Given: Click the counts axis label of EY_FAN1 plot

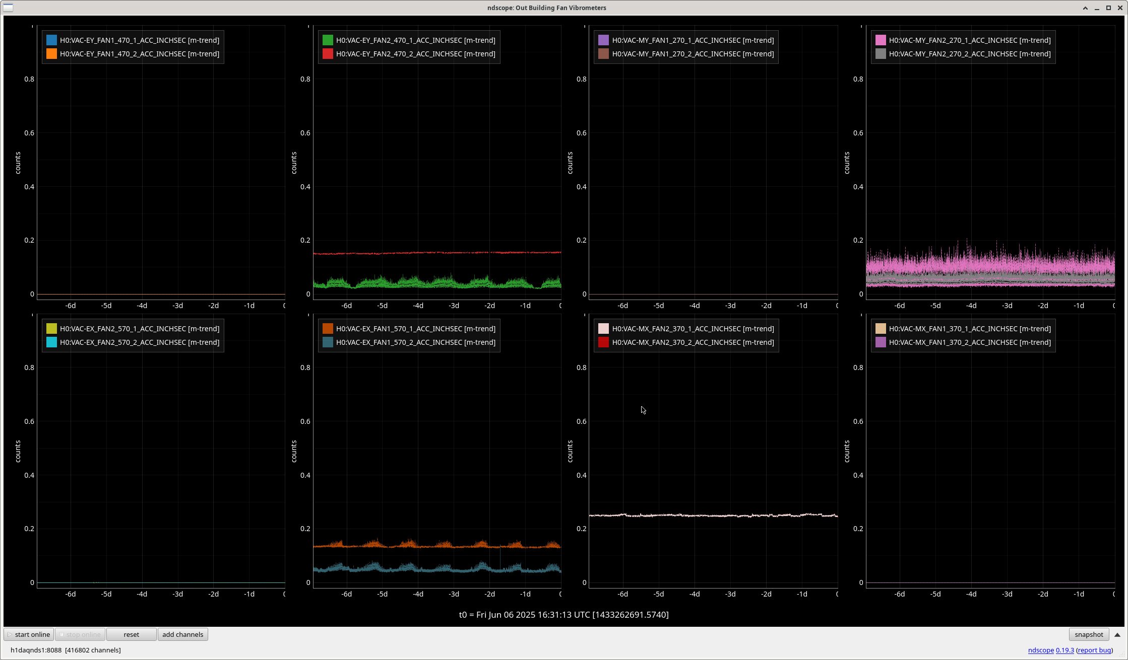Looking at the screenshot, I should (x=18, y=163).
